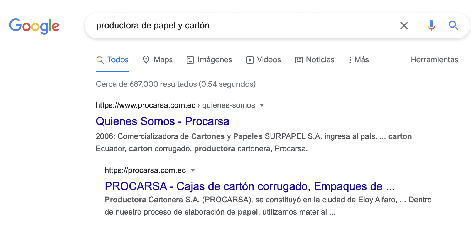Go to the Videos tab

(x=264, y=60)
